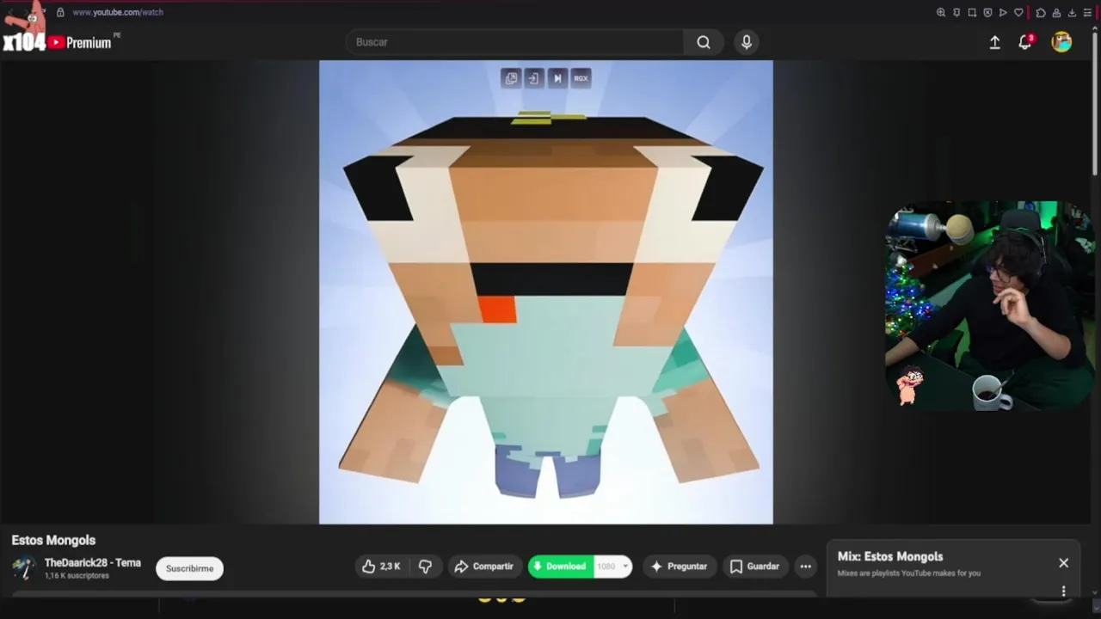This screenshot has height=619, width=1101.
Task: Like the video with thumbs up
Action: tap(381, 567)
